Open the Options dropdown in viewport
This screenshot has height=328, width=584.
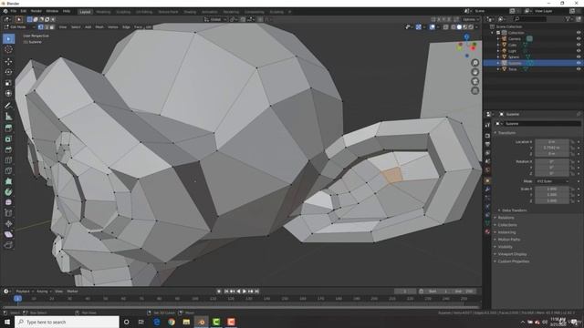(471, 19)
